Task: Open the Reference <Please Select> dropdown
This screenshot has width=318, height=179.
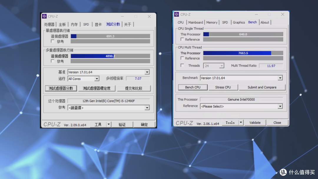Action: (x=280, y=106)
